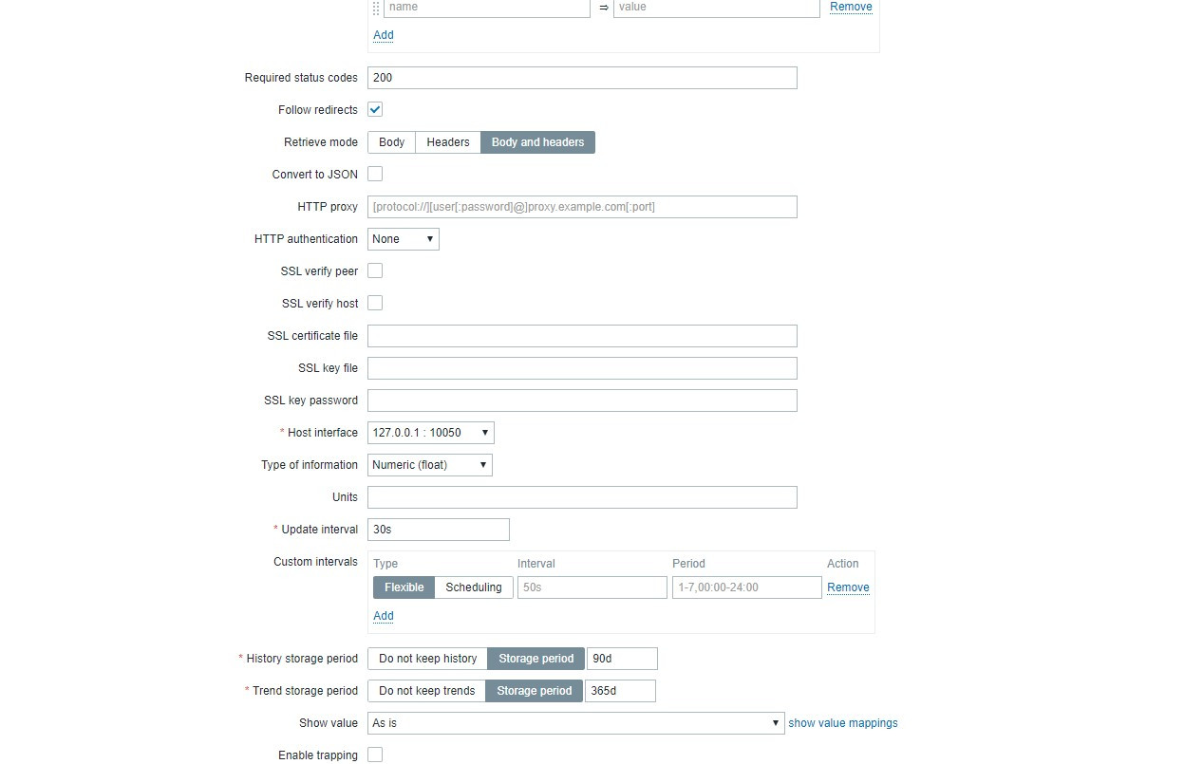1203x764 pixels.
Task: Focus the Update interval input
Action: (439, 530)
